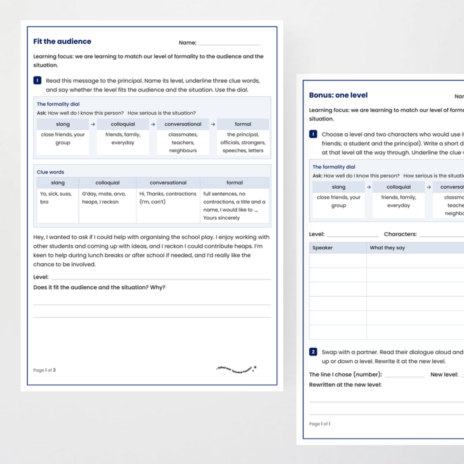Click the 'New level:' label on Bonus page

point(444,374)
